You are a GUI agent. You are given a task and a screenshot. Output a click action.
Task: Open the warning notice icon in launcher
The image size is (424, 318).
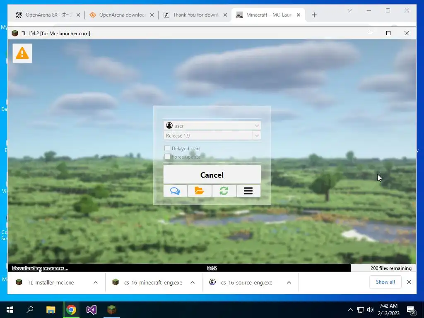22,53
